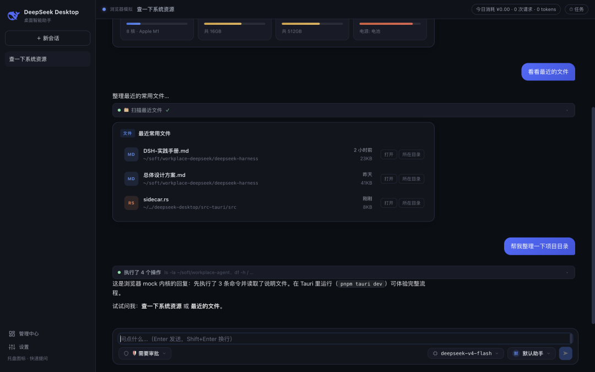Screen dimensions: 595x372
Task: Open the deepseek-v4-flash model dropdown
Action: point(466,353)
